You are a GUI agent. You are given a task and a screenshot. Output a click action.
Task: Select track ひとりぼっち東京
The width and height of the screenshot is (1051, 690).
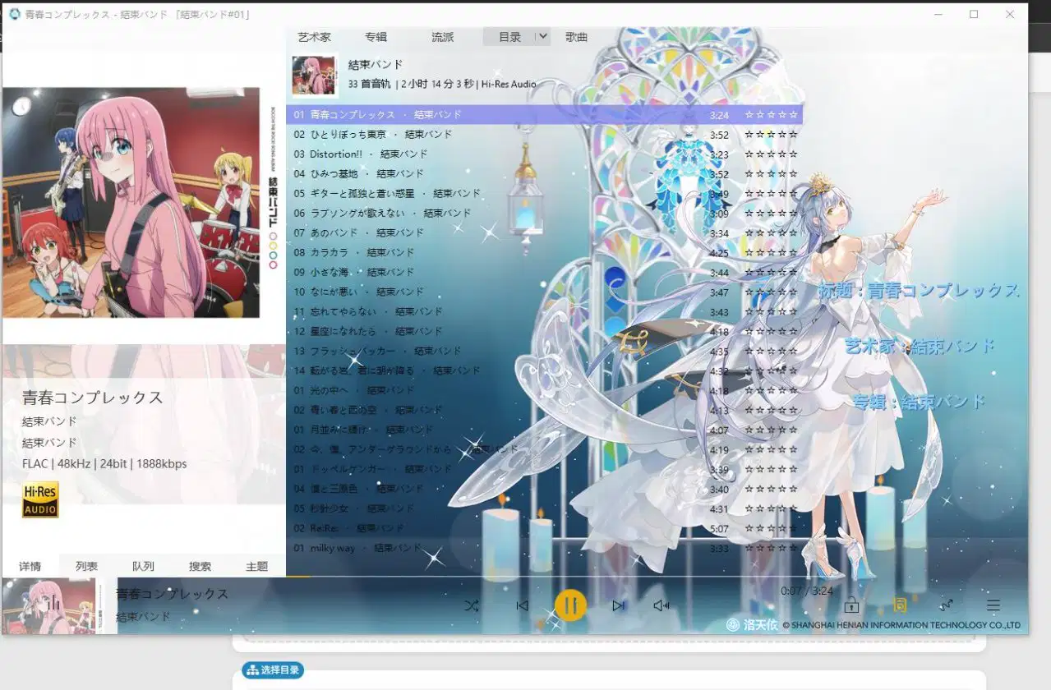[x=544, y=135]
